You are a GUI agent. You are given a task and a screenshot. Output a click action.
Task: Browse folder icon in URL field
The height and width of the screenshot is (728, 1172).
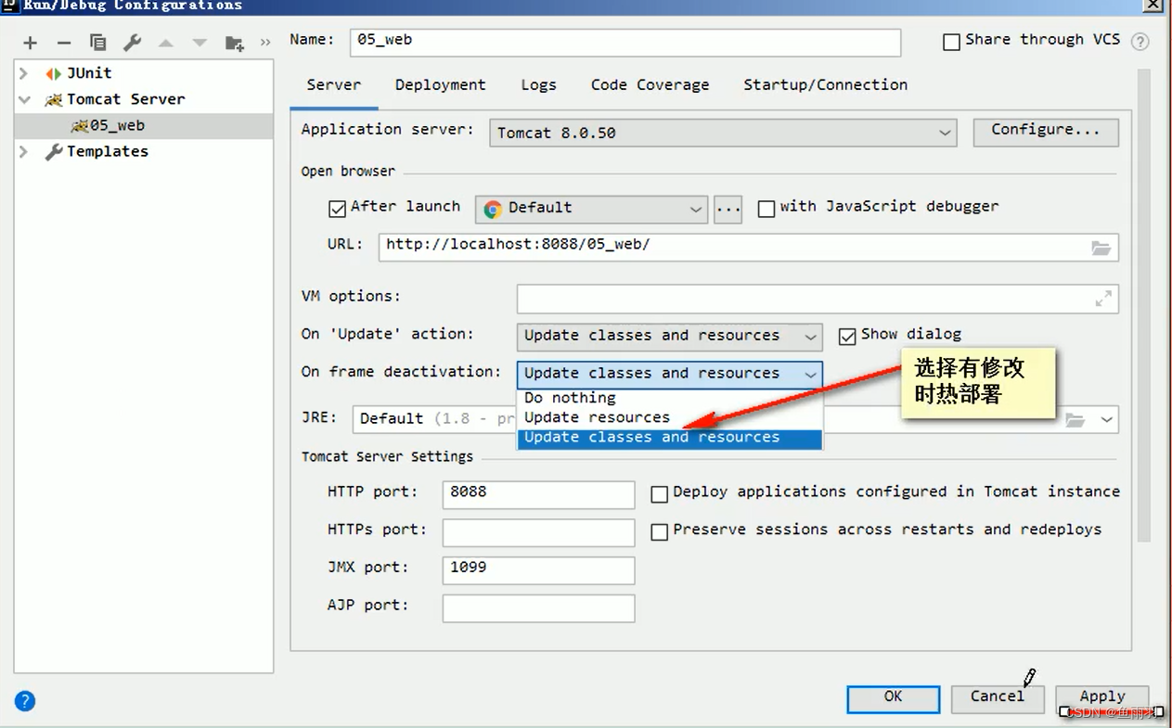(1101, 248)
